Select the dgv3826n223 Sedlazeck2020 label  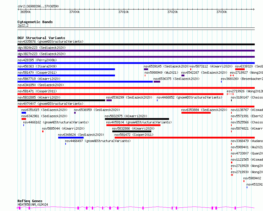(x=42, y=48)
